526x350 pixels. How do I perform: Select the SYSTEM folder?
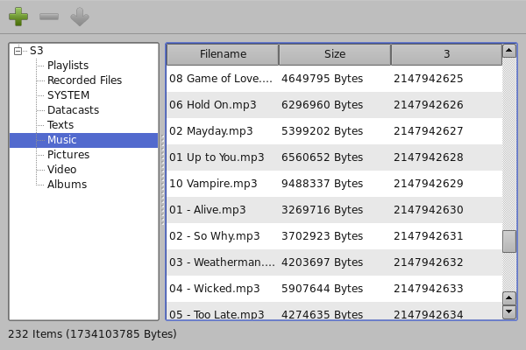pyautogui.click(x=68, y=95)
